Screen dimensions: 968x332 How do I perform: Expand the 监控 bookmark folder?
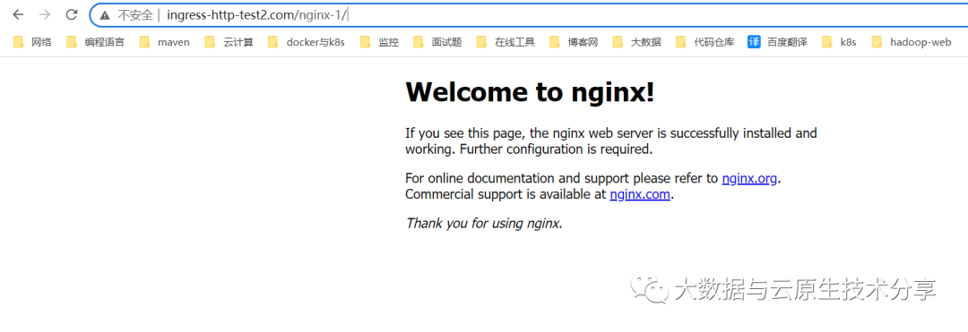[379, 42]
